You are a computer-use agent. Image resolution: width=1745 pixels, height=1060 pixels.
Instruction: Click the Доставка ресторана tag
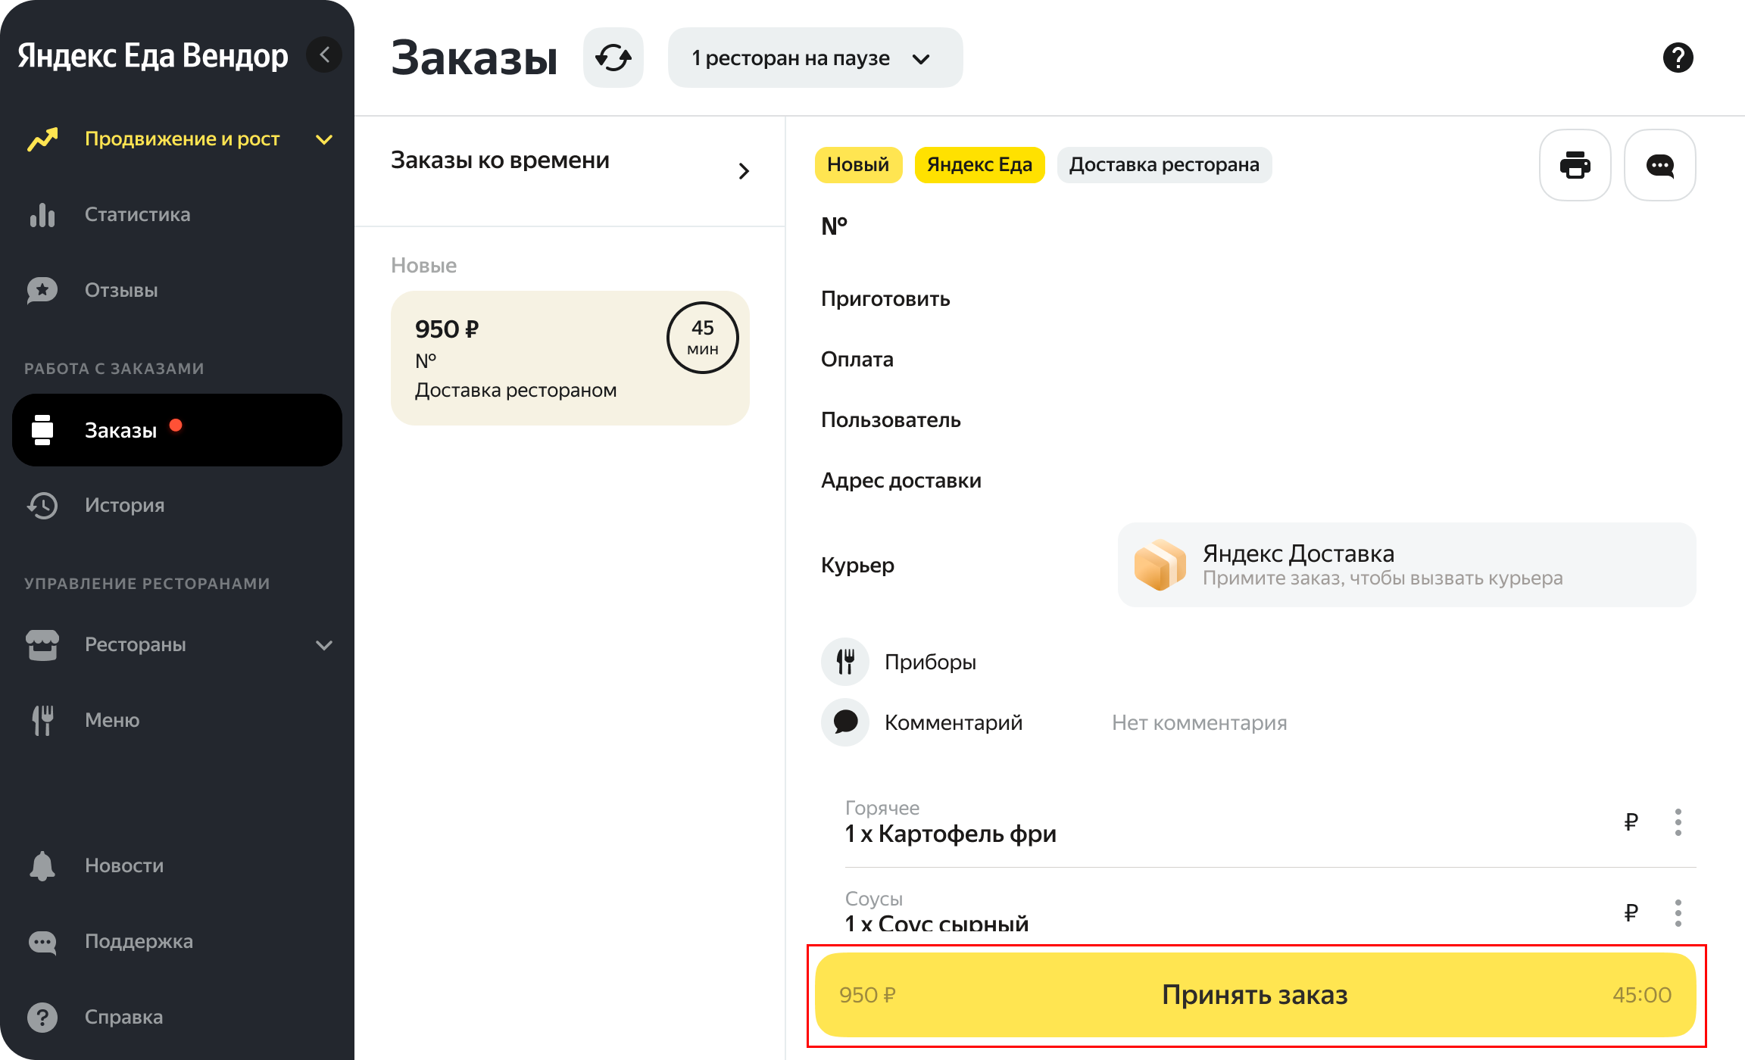click(1164, 165)
